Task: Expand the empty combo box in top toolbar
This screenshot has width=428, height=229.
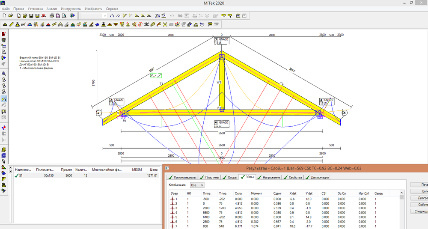Action: point(105,16)
